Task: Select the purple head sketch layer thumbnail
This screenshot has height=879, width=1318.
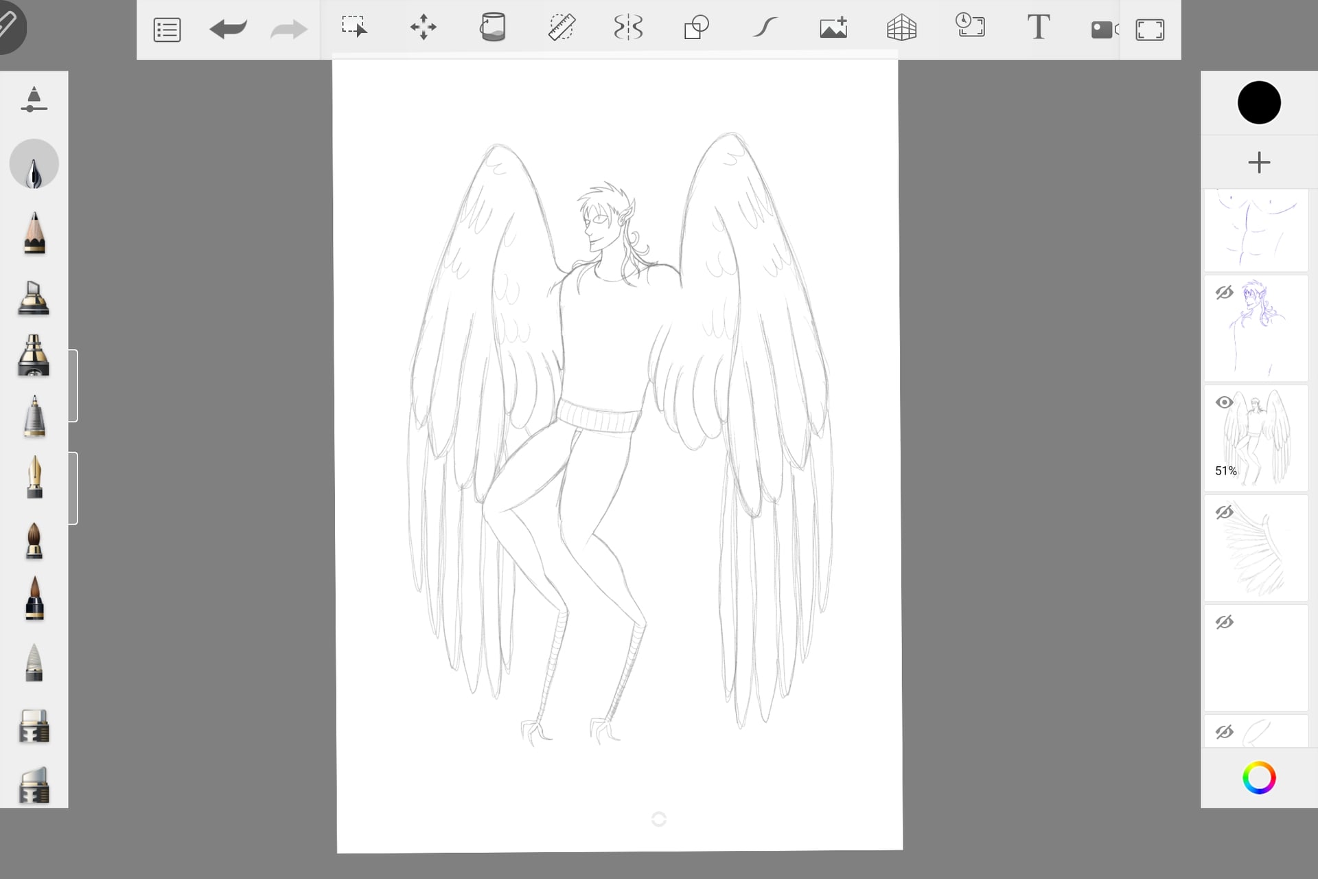Action: (1256, 328)
